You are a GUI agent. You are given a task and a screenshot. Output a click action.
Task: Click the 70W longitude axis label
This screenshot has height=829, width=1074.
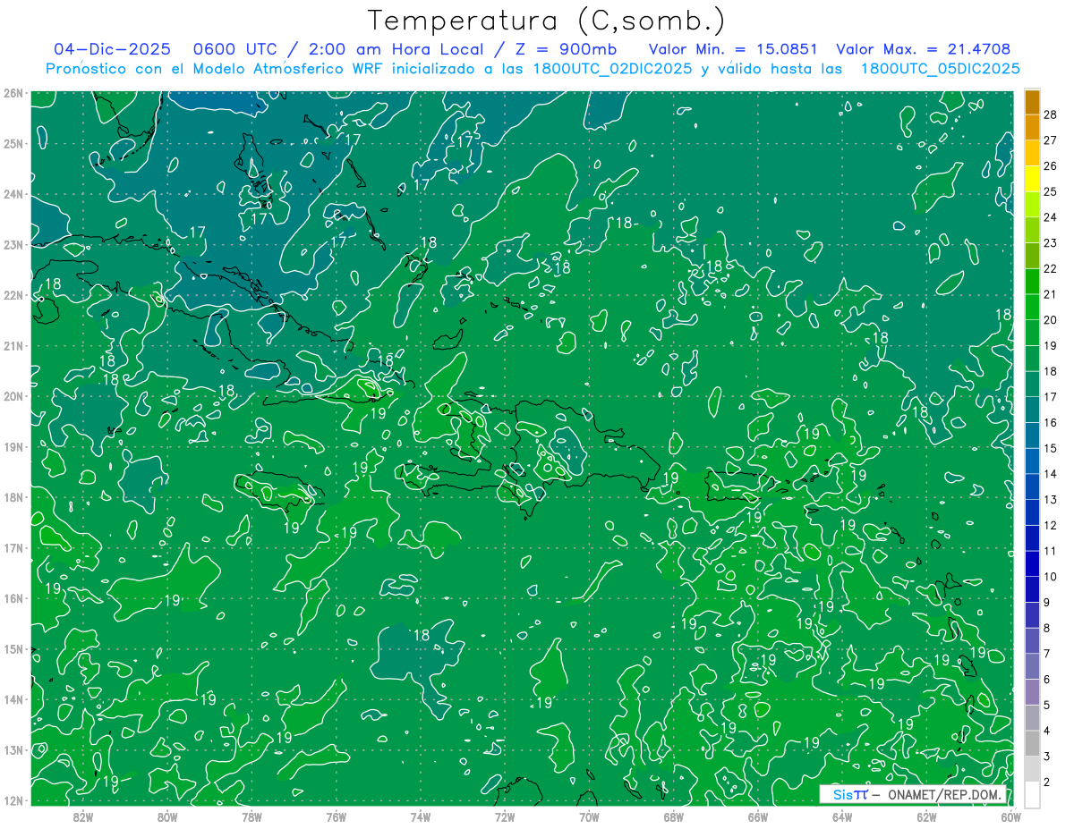click(x=589, y=816)
